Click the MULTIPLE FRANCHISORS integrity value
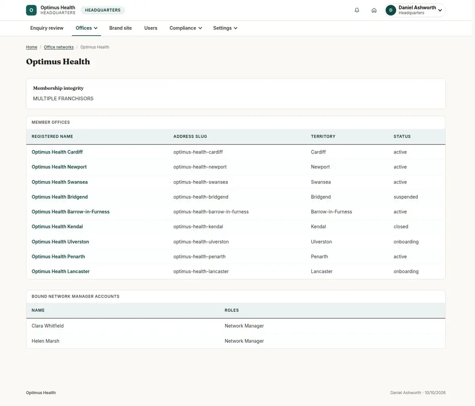Image resolution: width=475 pixels, height=406 pixels. 63,99
